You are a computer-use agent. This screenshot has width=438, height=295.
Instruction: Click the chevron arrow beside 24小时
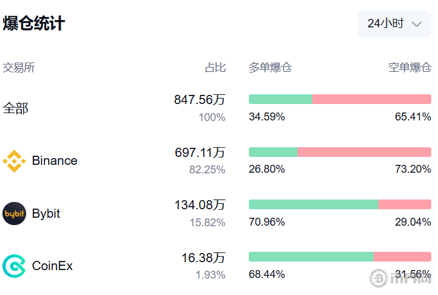coord(417,24)
